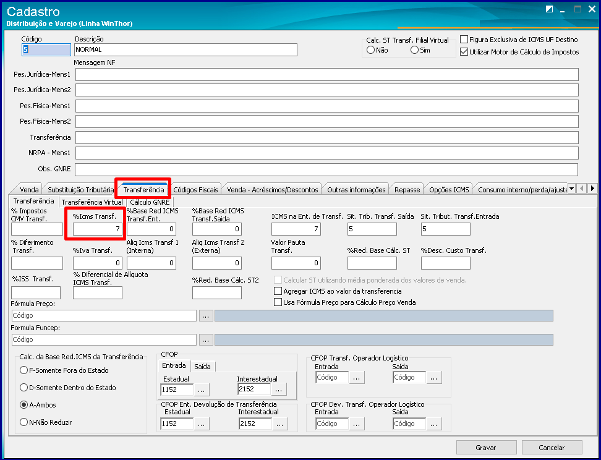Click NRPA - Mens1 message field
The width and height of the screenshot is (601, 460).
(x=327, y=153)
